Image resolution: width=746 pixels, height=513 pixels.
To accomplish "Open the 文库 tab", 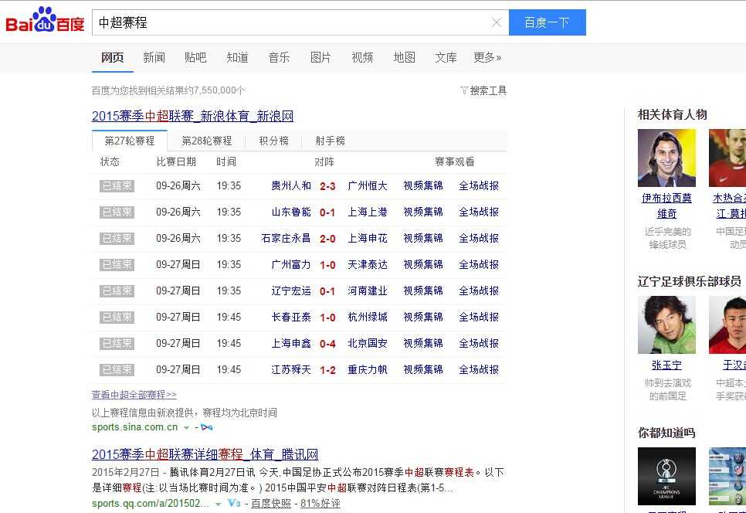I will pyautogui.click(x=446, y=58).
